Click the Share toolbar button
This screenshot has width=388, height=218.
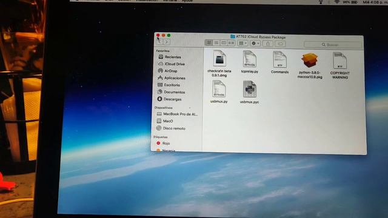pos(267,44)
